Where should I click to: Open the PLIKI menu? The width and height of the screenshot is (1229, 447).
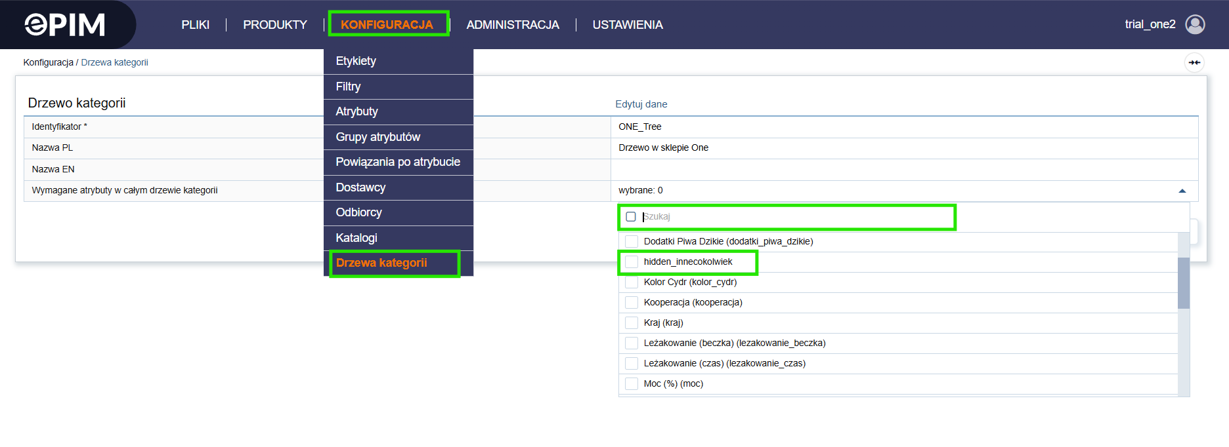pos(196,25)
